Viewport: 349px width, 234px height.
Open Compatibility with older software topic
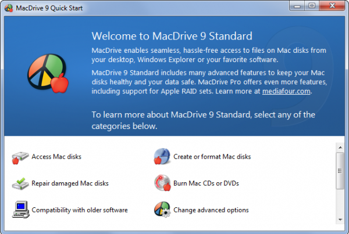[x=80, y=210]
